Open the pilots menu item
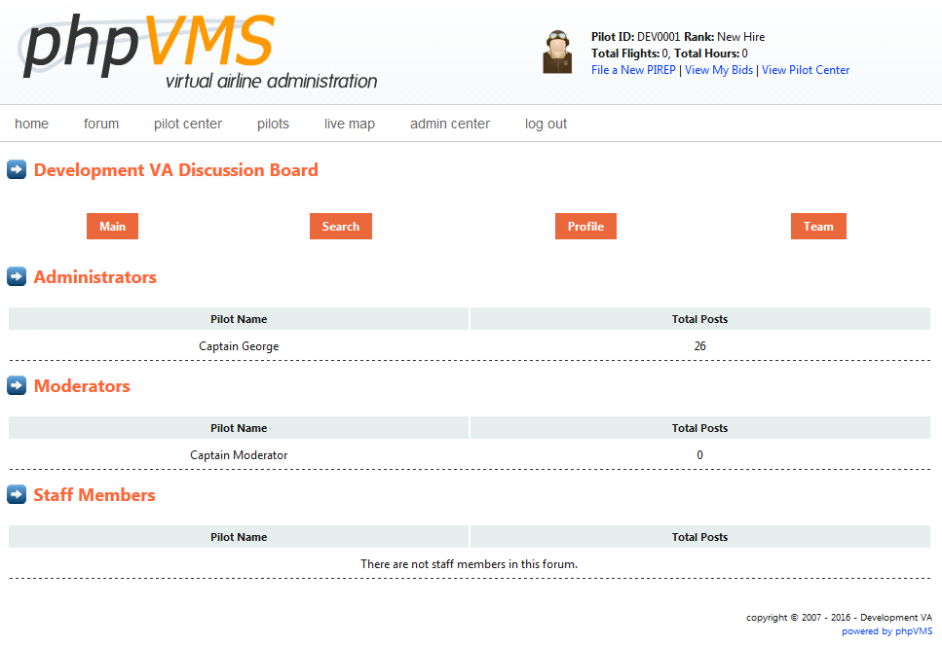Screen dimensions: 942x645 tap(274, 124)
